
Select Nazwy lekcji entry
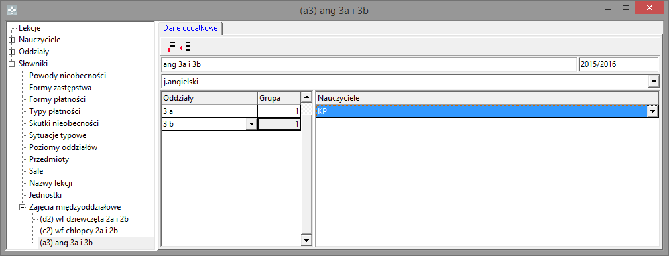51,184
